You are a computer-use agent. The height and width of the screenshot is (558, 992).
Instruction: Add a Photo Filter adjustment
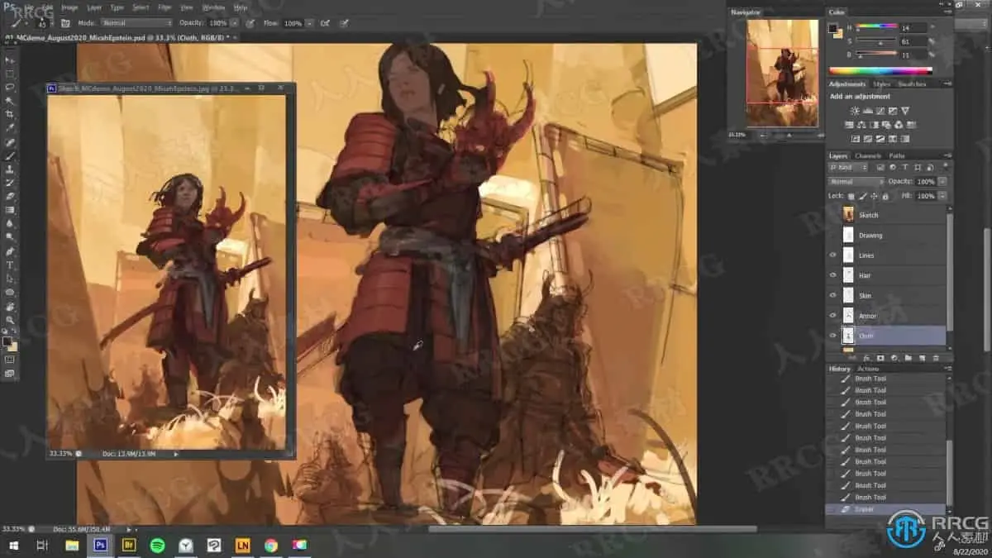click(x=885, y=125)
